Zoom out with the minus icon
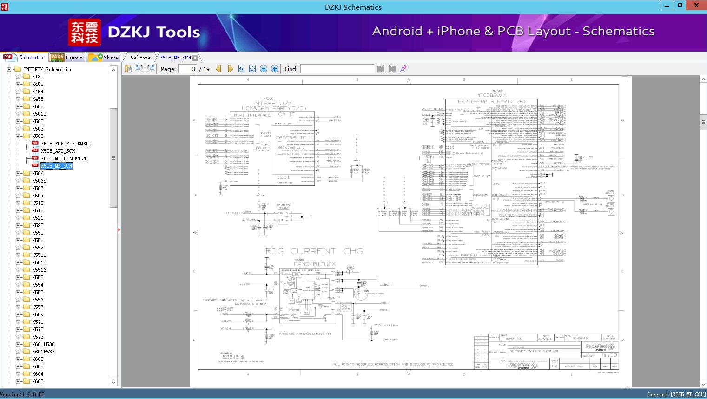 [x=264, y=69]
